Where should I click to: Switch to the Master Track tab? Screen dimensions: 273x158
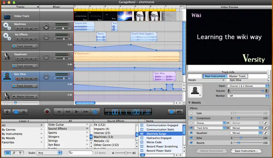(x=237, y=76)
